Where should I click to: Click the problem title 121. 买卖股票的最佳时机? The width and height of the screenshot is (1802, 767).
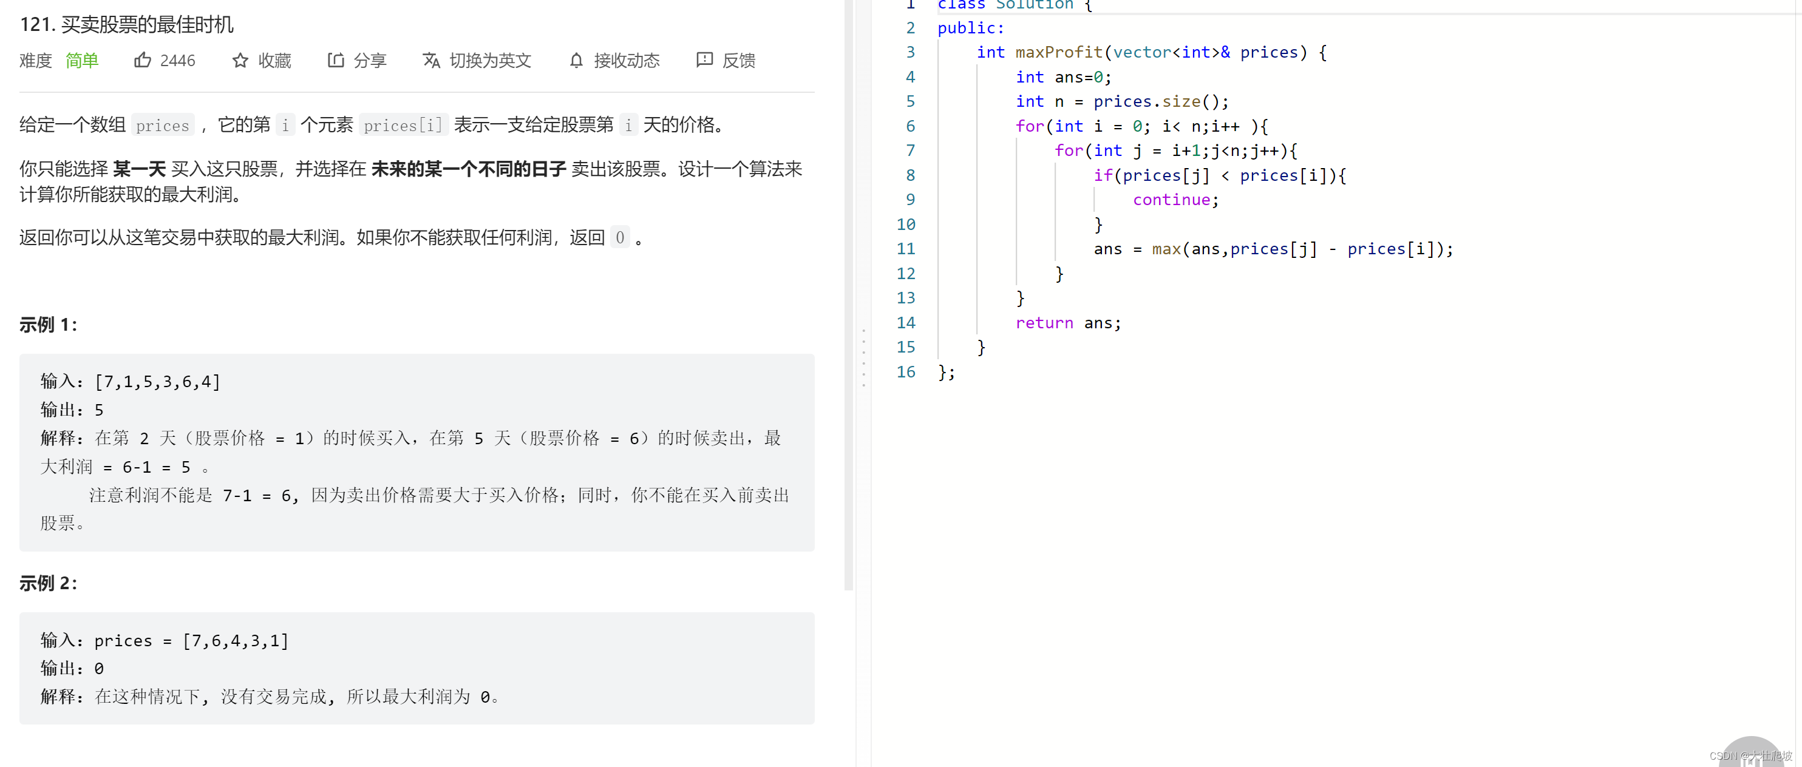127,24
